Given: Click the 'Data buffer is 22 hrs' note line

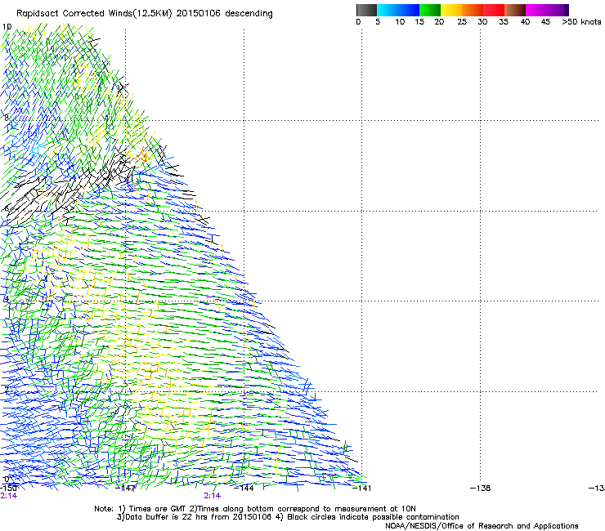Looking at the screenshot, I should click(288, 517).
